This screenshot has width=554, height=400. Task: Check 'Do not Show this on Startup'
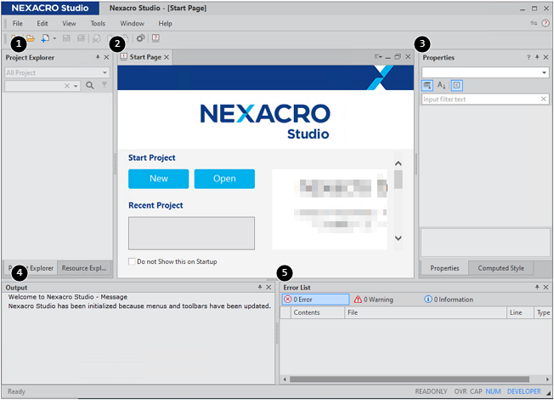tap(132, 261)
